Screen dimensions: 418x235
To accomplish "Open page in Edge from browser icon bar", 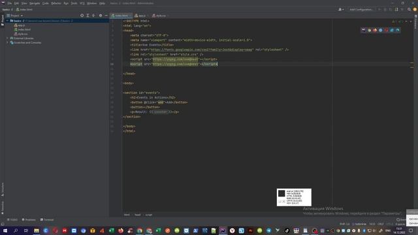I will click(398, 30).
